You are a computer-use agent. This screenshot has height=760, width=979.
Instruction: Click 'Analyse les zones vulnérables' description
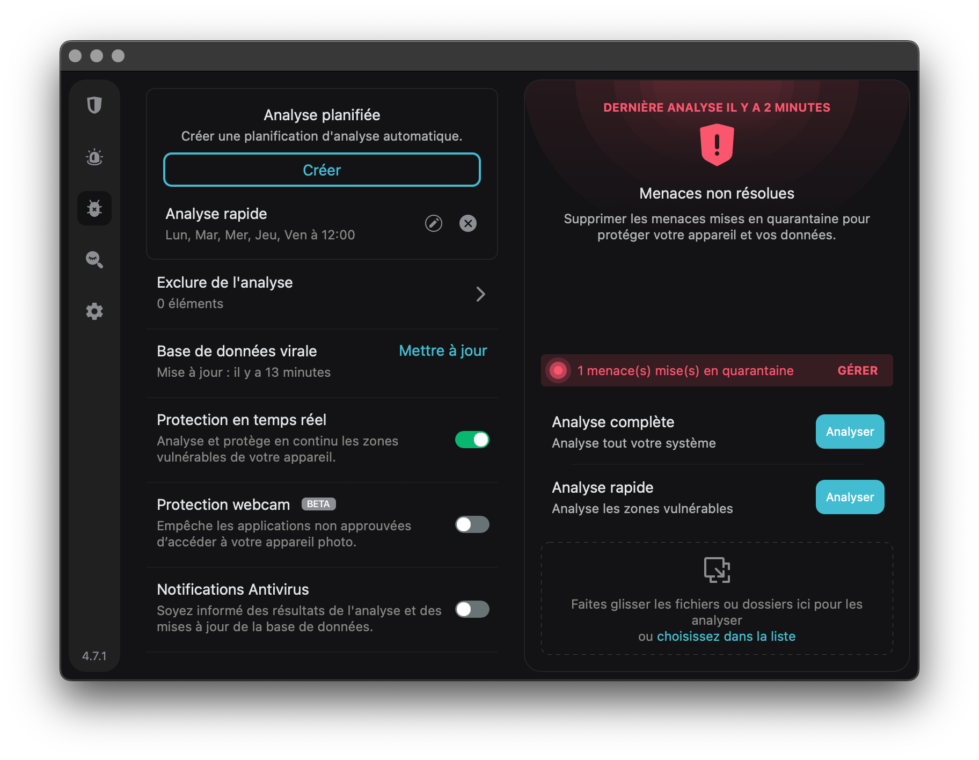pos(642,509)
